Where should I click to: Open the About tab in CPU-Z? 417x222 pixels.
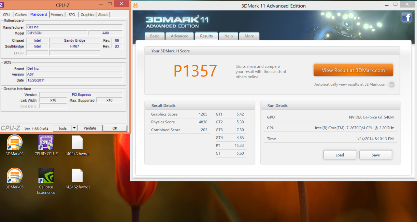tap(103, 15)
